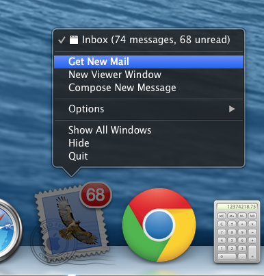Open the Calculator app in the Dock
264x276 pixels.
[237, 231]
